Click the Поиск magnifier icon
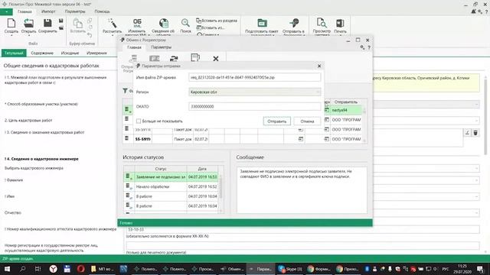Screen dimensions: 490x275 point(185,24)
